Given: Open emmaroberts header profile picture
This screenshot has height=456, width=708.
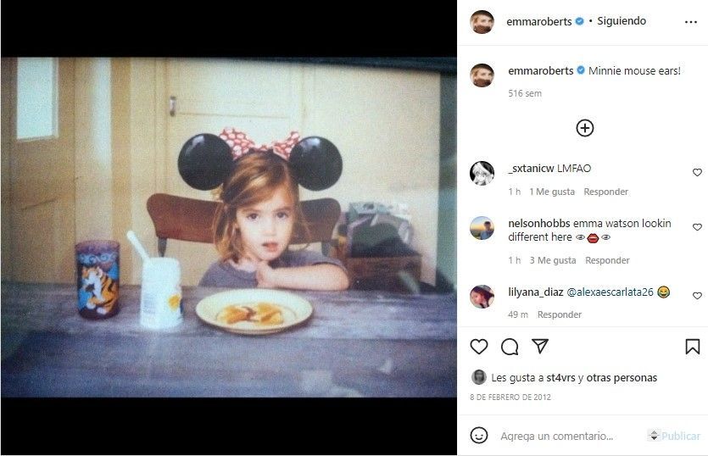Looking at the screenshot, I should [482, 22].
